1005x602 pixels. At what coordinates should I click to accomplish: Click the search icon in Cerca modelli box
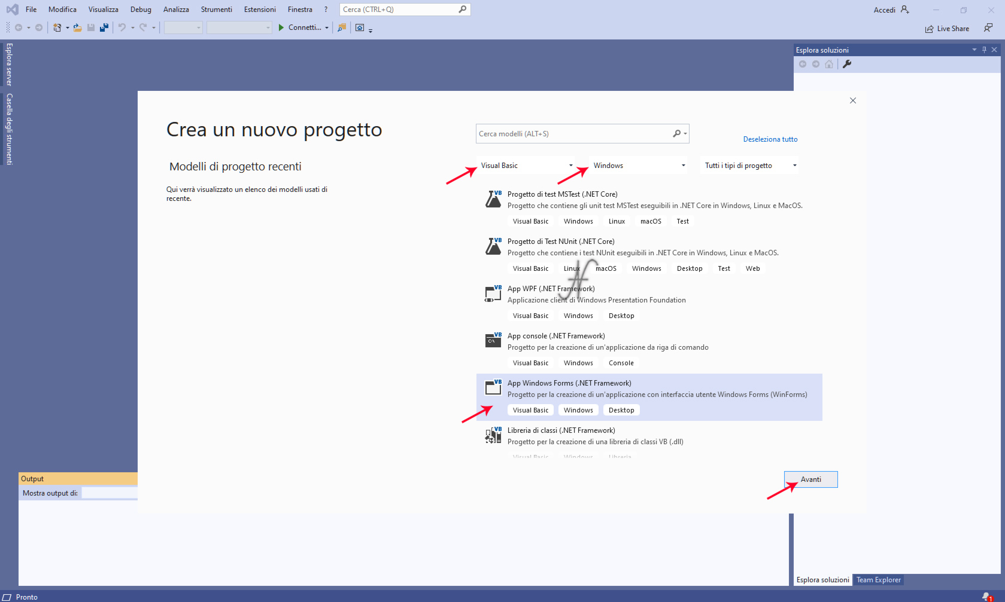677,133
